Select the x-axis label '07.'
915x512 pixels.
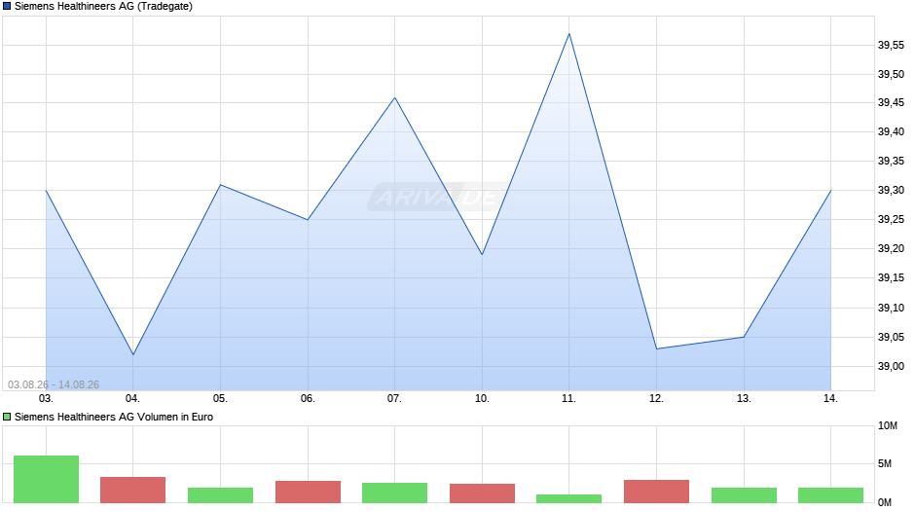[394, 399]
